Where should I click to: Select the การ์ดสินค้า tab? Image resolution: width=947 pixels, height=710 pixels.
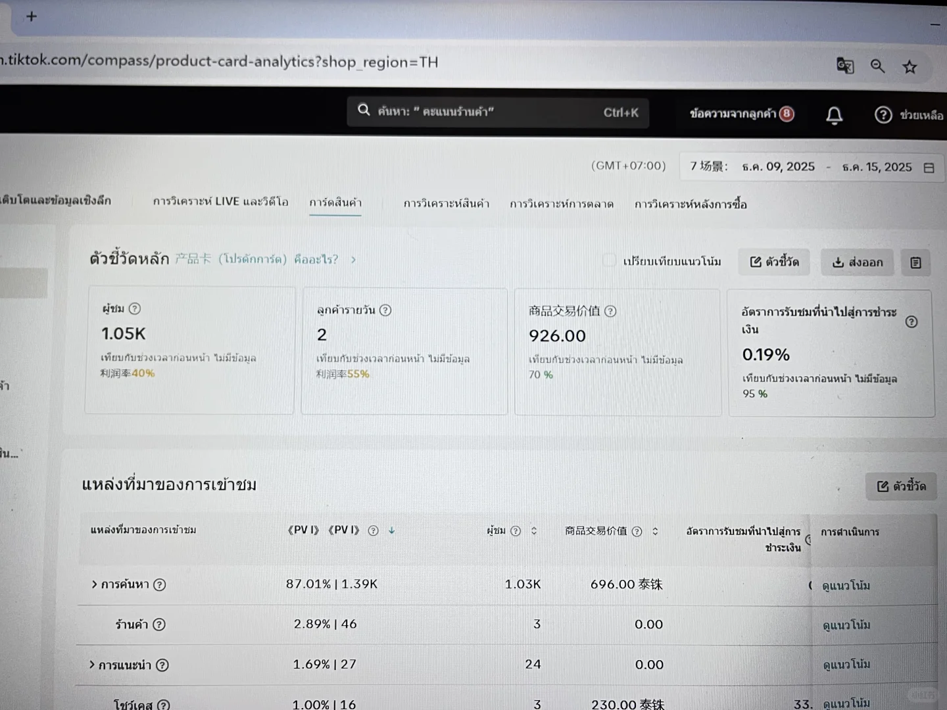(x=335, y=202)
